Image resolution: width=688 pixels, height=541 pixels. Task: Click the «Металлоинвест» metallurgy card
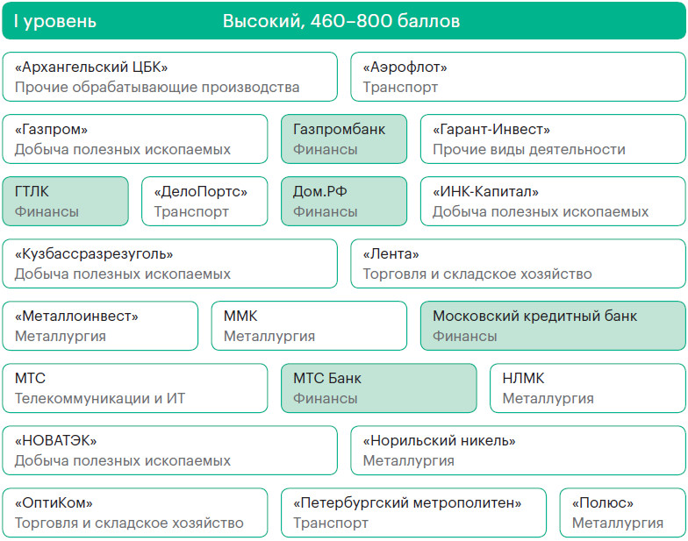click(x=100, y=326)
